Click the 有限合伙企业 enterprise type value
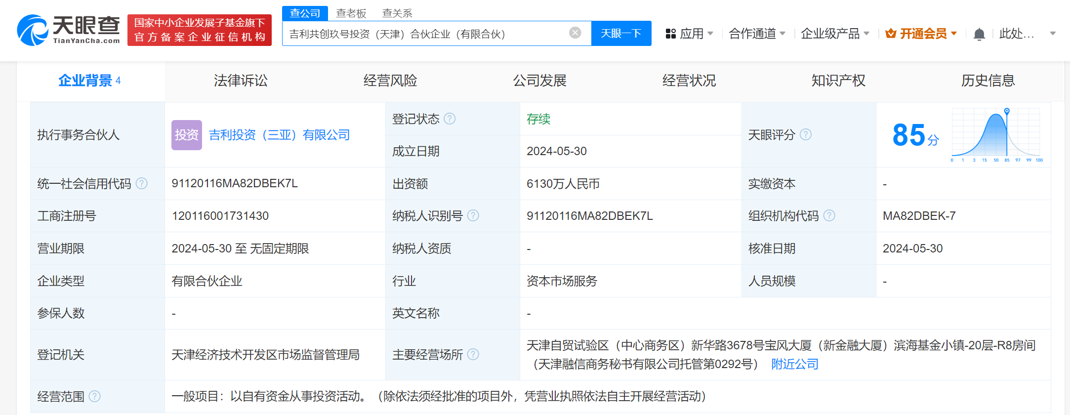This screenshot has height=415, width=1070. (x=207, y=281)
